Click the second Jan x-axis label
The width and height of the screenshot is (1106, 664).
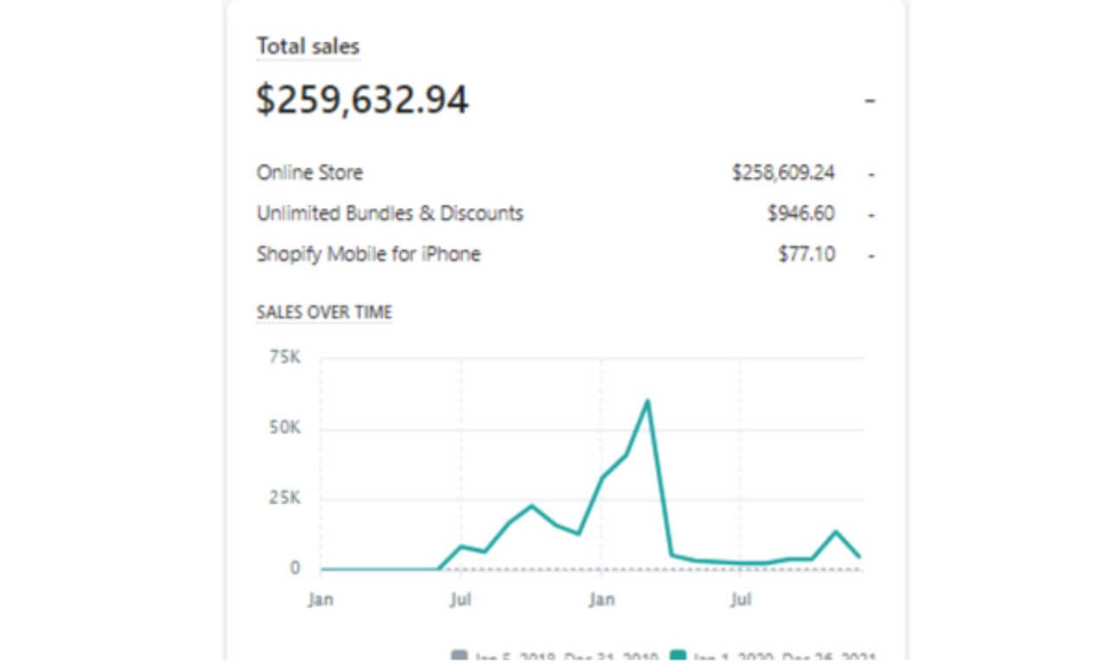[x=601, y=599]
